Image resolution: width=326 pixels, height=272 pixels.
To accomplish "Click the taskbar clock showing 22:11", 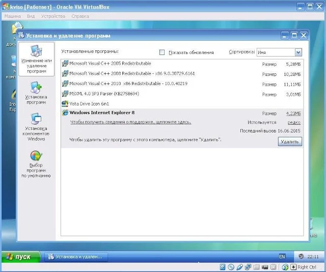I will pos(313,257).
